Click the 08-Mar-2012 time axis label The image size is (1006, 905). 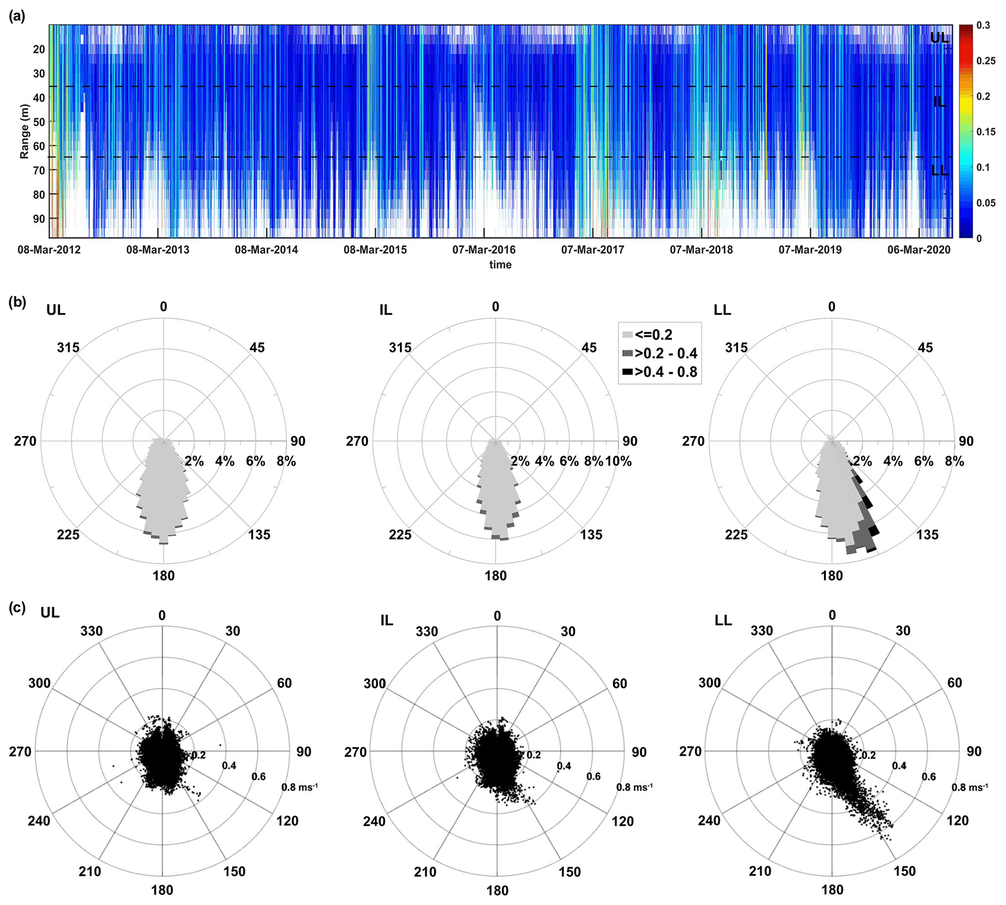pyautogui.click(x=49, y=250)
